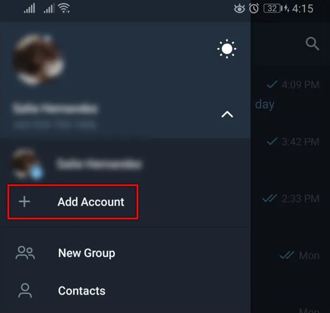Tap the Wi-Fi status bar icon
330x313 pixels.
coord(64,9)
